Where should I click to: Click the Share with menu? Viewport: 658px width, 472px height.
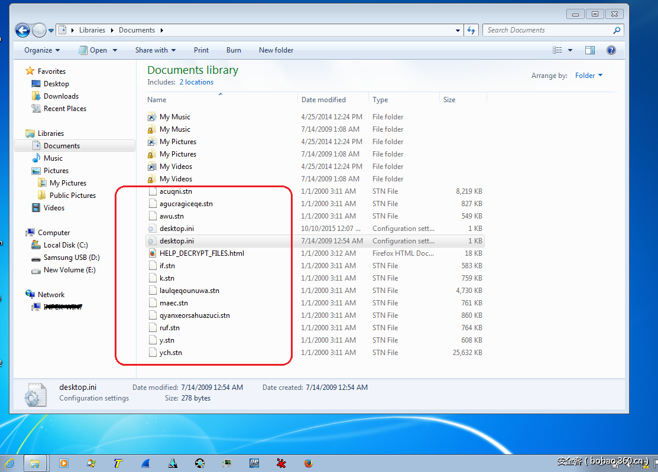tap(155, 50)
